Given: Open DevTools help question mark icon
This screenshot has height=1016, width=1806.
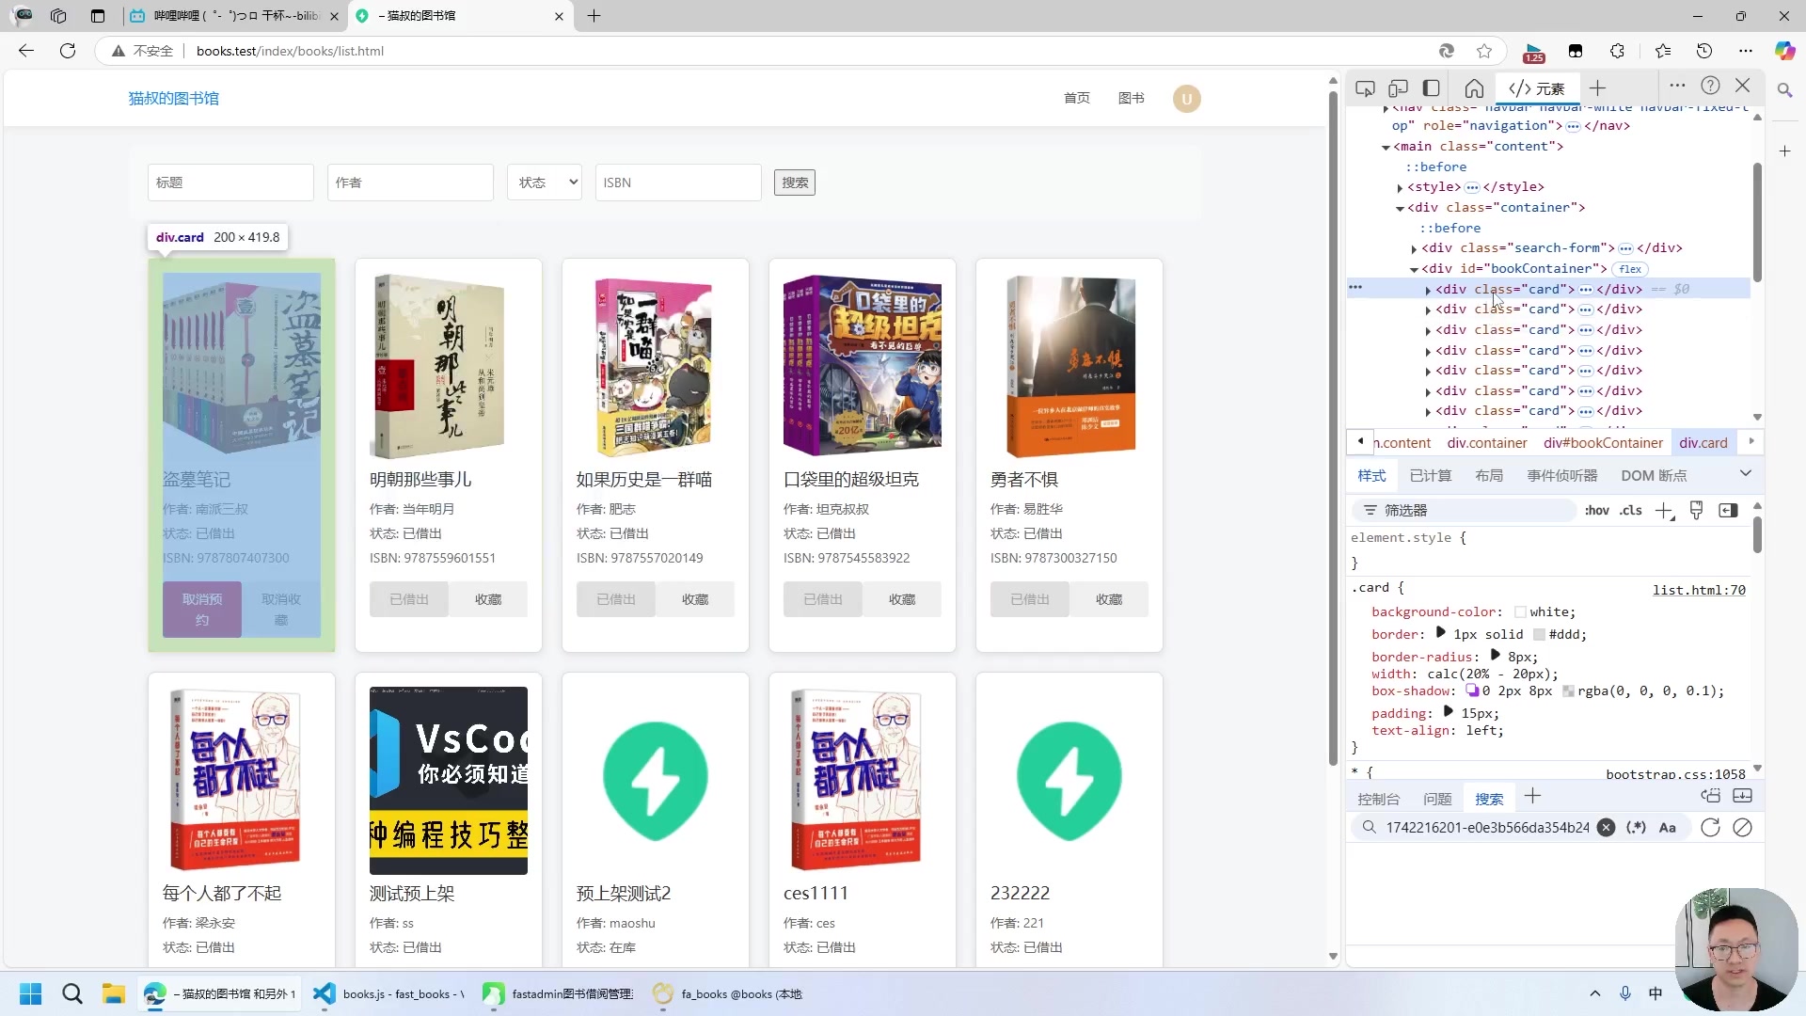Looking at the screenshot, I should (1710, 86).
